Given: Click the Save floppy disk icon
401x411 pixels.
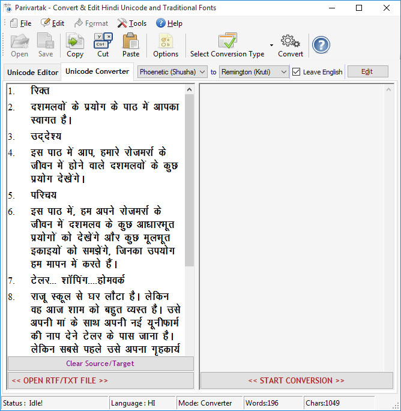Looking at the screenshot, I should 46,41.
